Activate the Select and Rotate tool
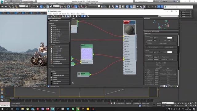 pos(44,6)
